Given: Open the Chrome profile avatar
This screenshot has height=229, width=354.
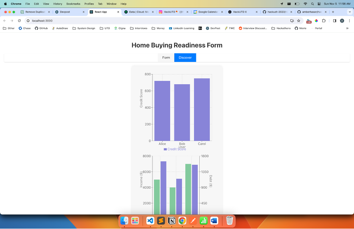Looking at the screenshot, I should point(342,21).
